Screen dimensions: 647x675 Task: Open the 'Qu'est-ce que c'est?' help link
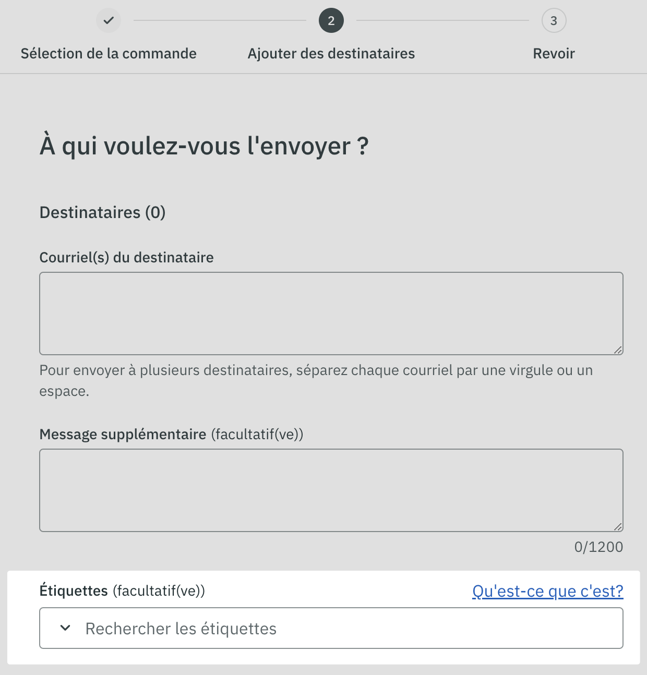click(547, 591)
